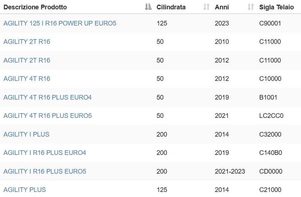Image resolution: width=301 pixels, height=197 pixels.
Task: Open AGILITY 2T R16 from 2012
Action: point(27,60)
